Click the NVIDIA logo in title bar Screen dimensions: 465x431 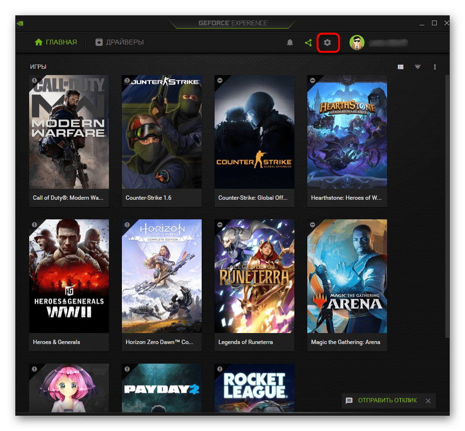[20, 23]
